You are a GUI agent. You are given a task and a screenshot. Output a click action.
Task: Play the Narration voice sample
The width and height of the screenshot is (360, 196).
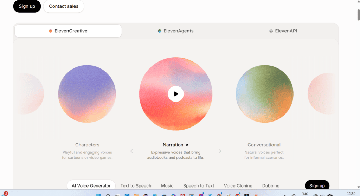click(176, 94)
